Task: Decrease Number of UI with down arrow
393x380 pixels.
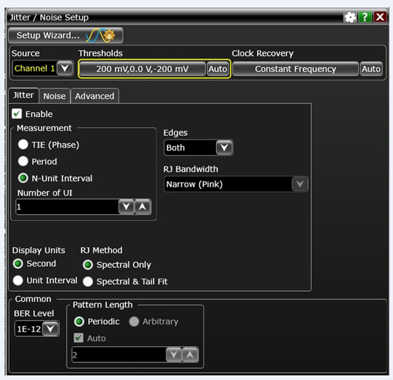Action: 126,207
